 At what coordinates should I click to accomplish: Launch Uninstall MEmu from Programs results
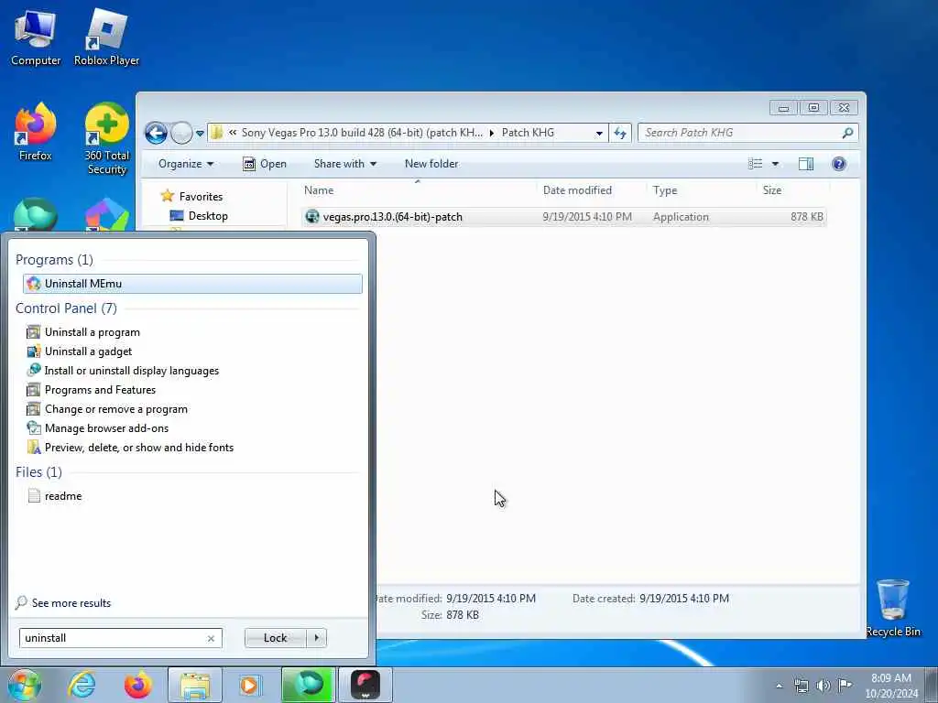pyautogui.click(x=192, y=284)
